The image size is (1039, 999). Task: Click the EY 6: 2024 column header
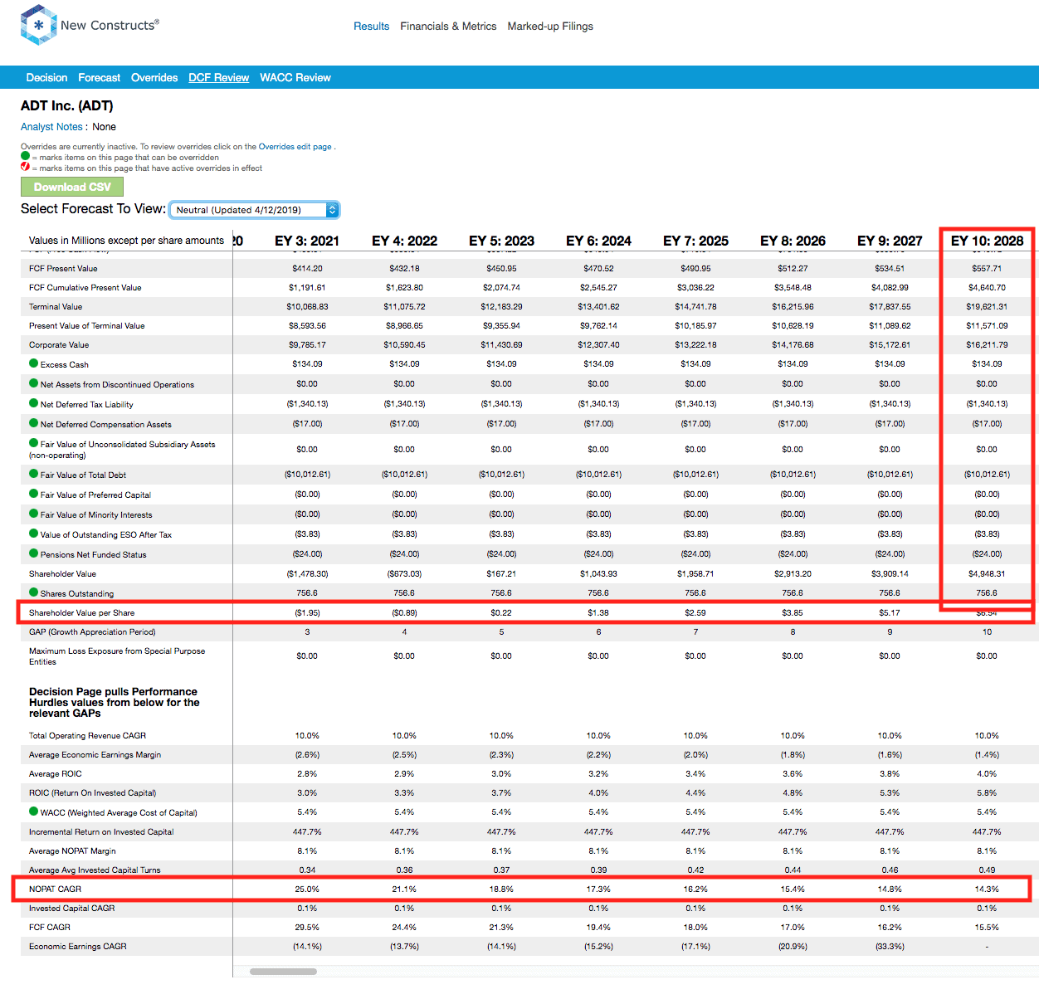(x=598, y=241)
